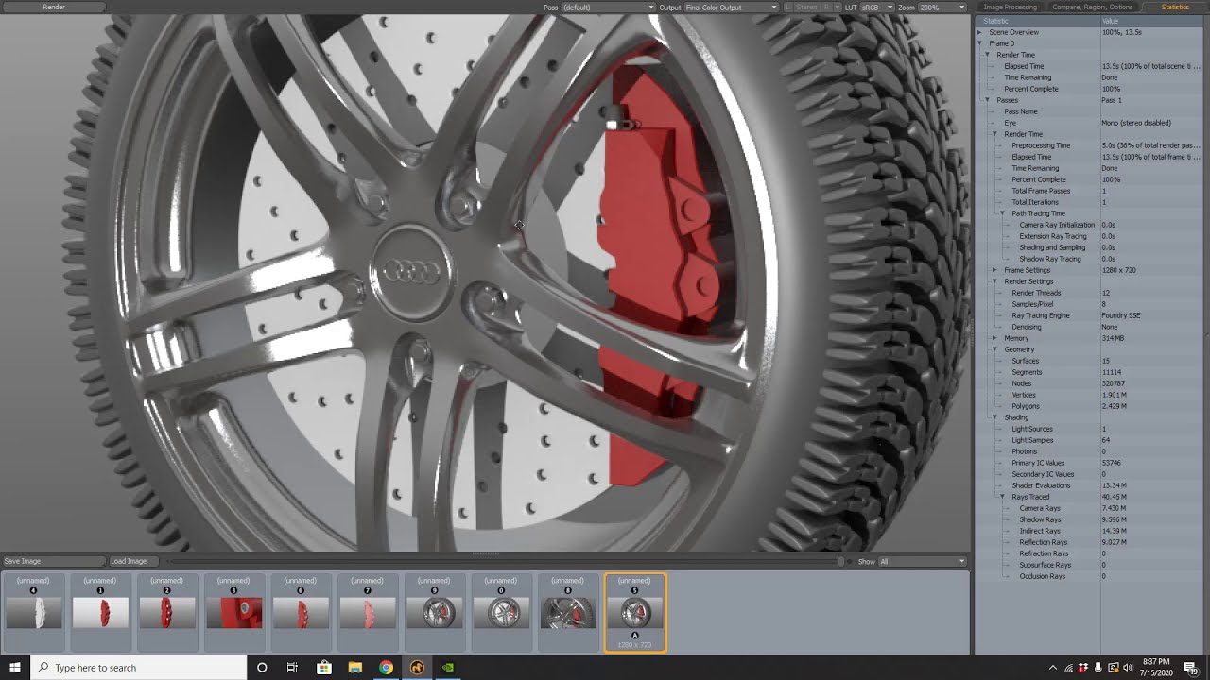Switch to the Modo app taskbar icon

(417, 668)
